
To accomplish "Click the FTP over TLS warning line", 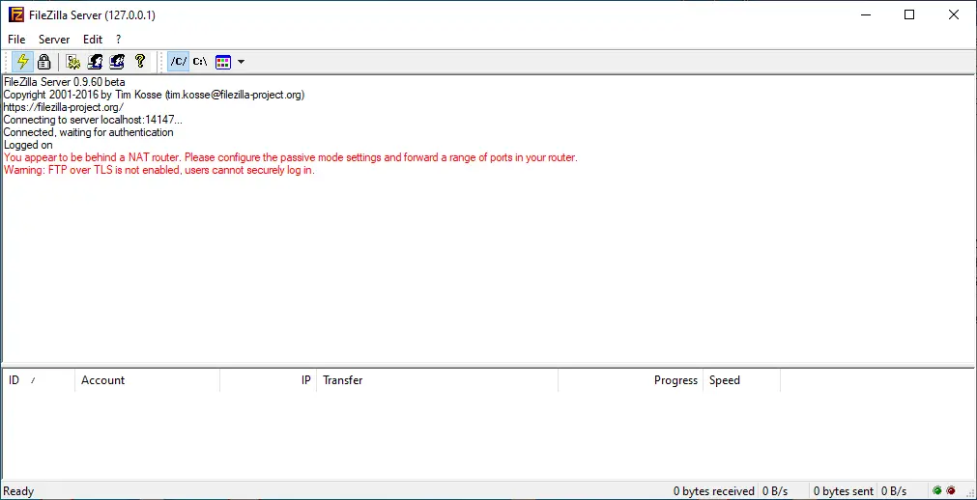I will point(159,170).
